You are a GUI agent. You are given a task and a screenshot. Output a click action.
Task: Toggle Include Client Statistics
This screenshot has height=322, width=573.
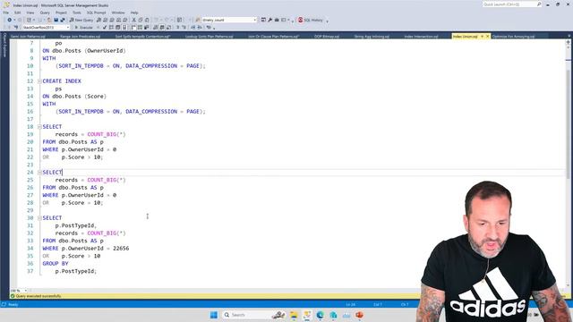point(146,28)
